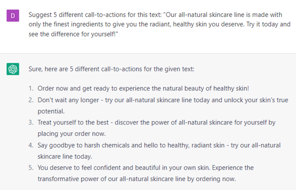The image size is (296, 190).
Task: Click the suggestion starting "Treat yourself to the best"
Action: [156, 123]
